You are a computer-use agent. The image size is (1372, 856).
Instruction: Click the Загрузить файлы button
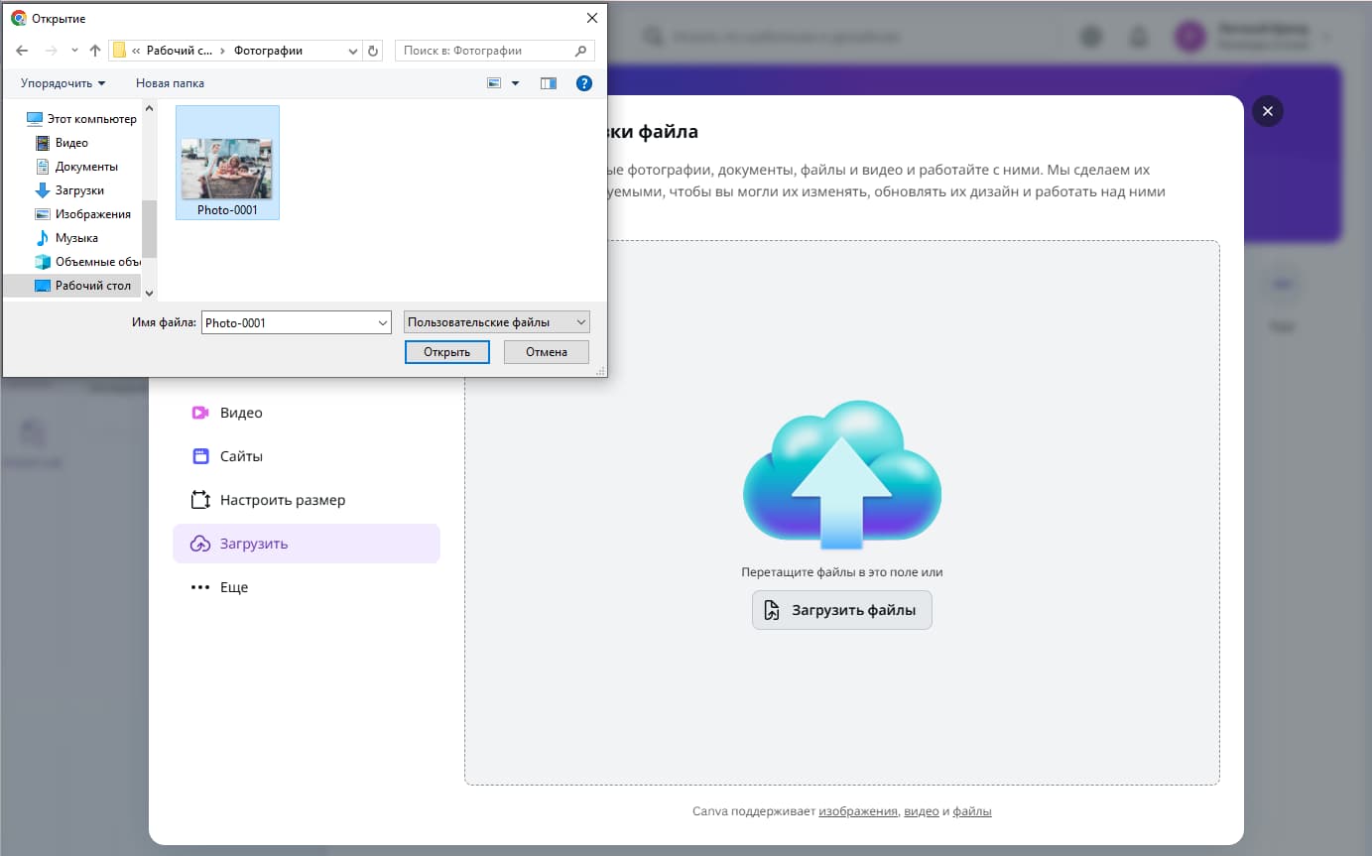[841, 610]
